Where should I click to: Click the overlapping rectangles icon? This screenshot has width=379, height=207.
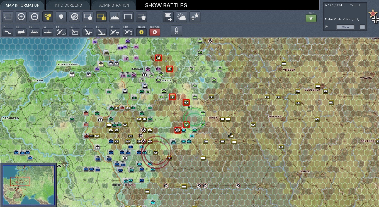[8, 17]
